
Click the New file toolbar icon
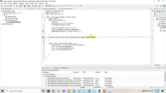click(x=2, y=6)
